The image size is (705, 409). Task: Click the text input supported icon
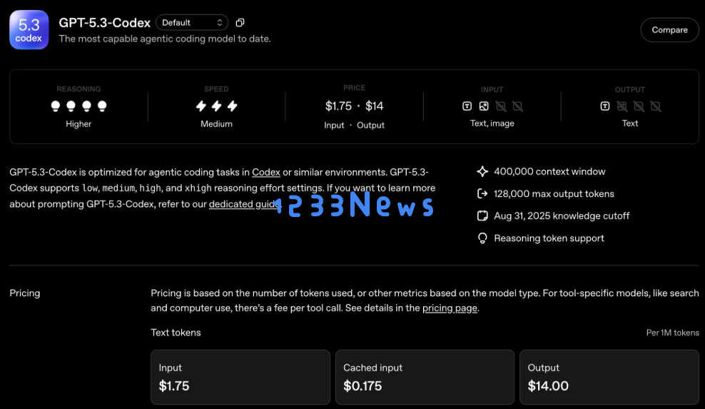click(x=467, y=106)
